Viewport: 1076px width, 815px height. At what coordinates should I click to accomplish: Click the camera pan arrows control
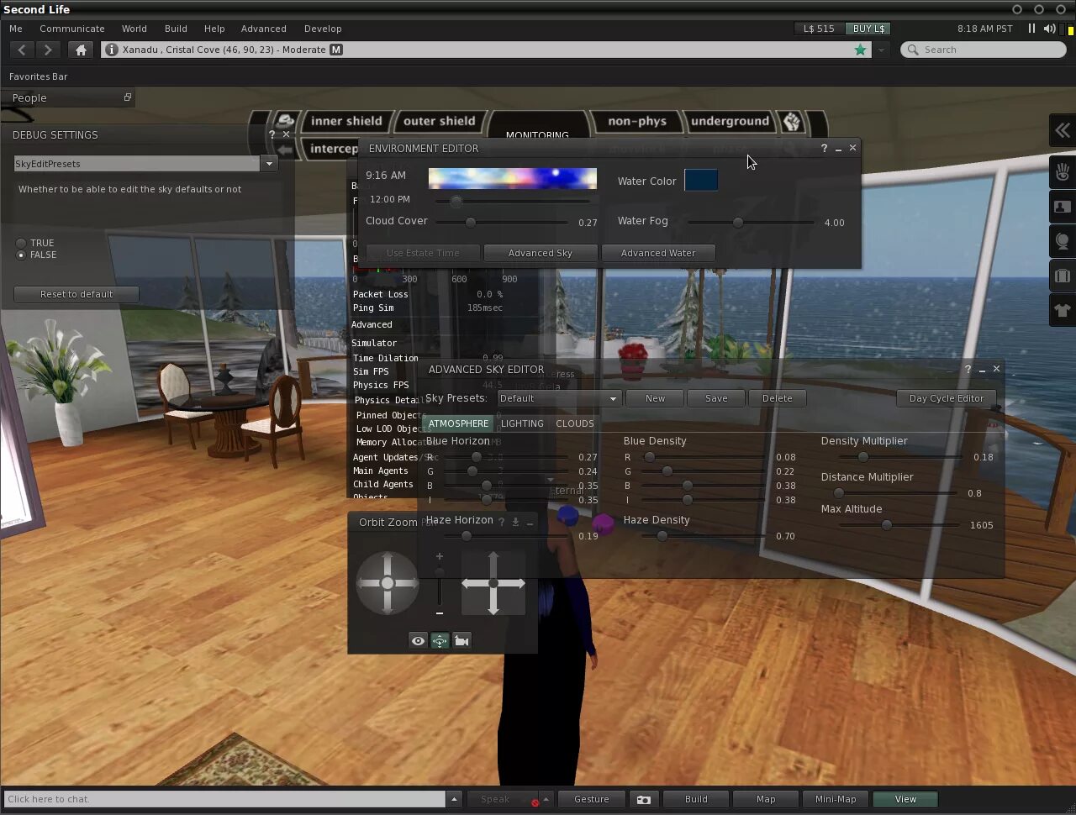(493, 583)
